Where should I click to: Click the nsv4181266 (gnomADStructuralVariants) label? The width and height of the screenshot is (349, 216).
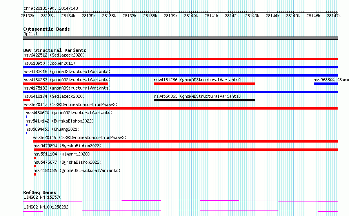[197, 80]
